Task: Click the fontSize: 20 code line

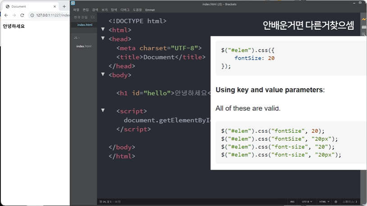Action: [254, 58]
